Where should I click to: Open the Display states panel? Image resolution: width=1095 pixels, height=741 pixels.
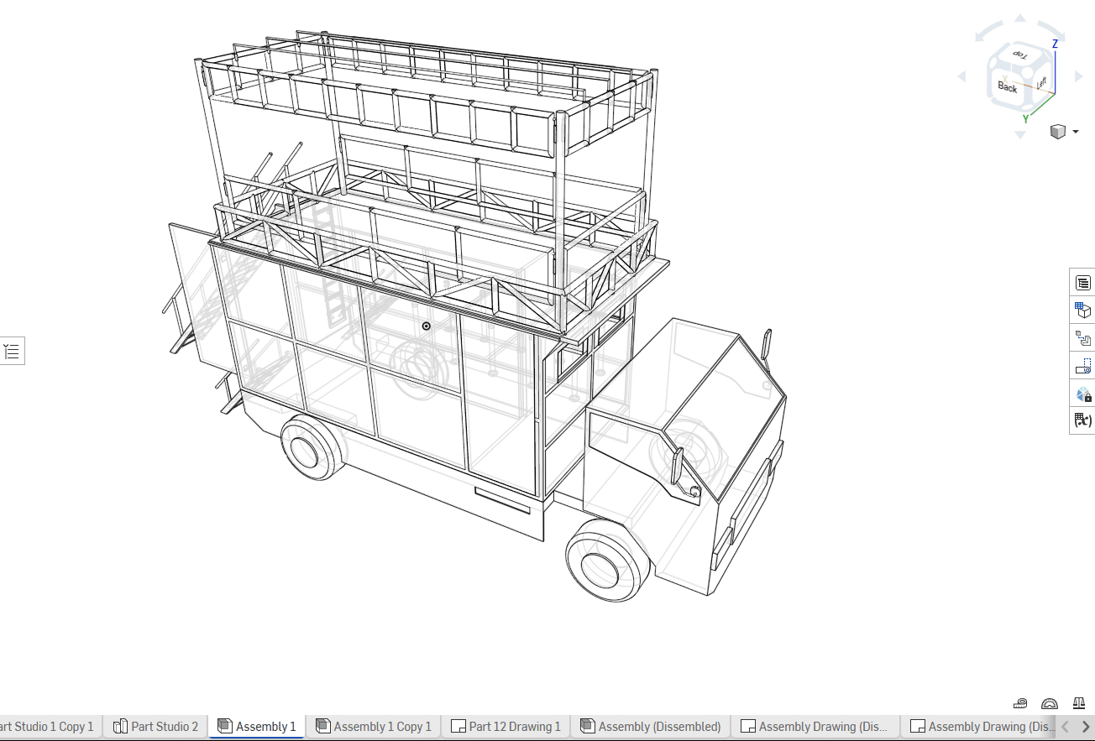pyautogui.click(x=1083, y=394)
